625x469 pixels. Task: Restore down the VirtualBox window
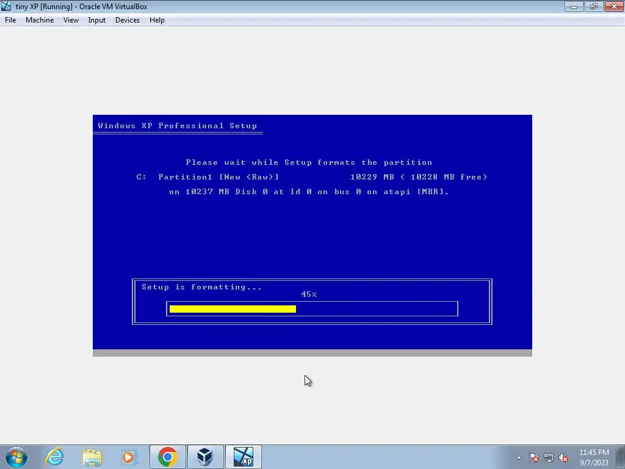coord(594,6)
